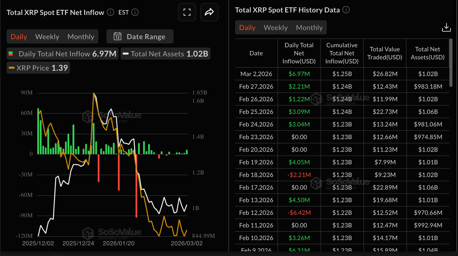Open the Date Range picker
This screenshot has width=458, height=256.
(x=140, y=37)
